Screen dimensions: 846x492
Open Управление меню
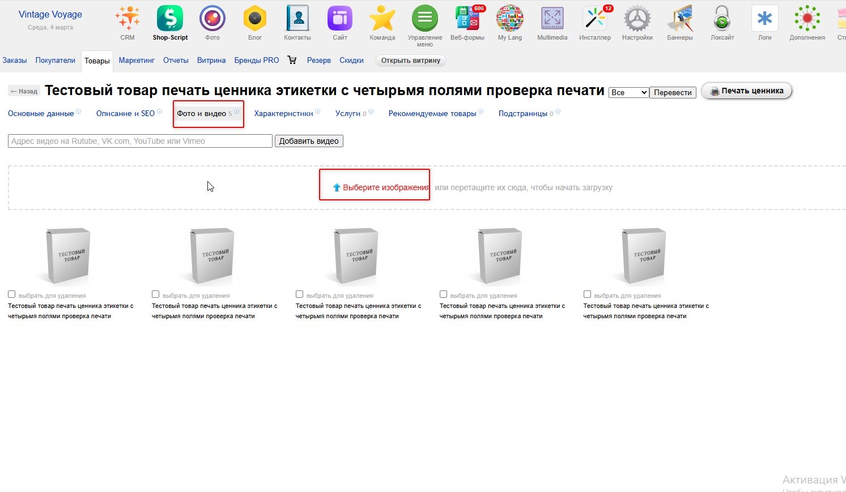click(424, 18)
